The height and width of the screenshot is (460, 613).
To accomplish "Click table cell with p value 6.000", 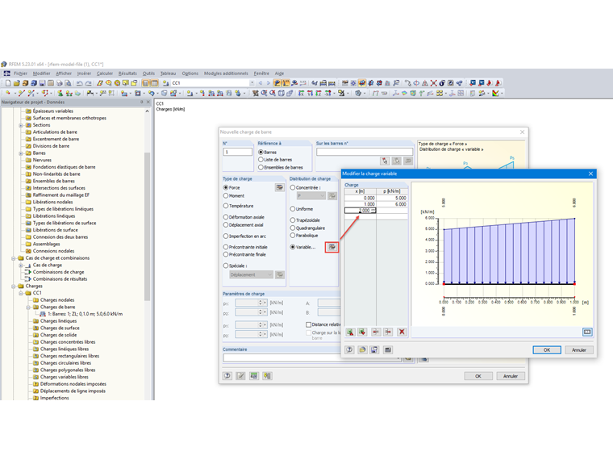I will click(392, 204).
